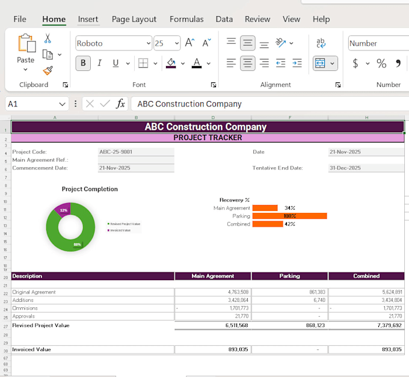Select Revised Project Value cell 6,511,568
Viewport: 409px width, 377px height.
tap(212, 325)
